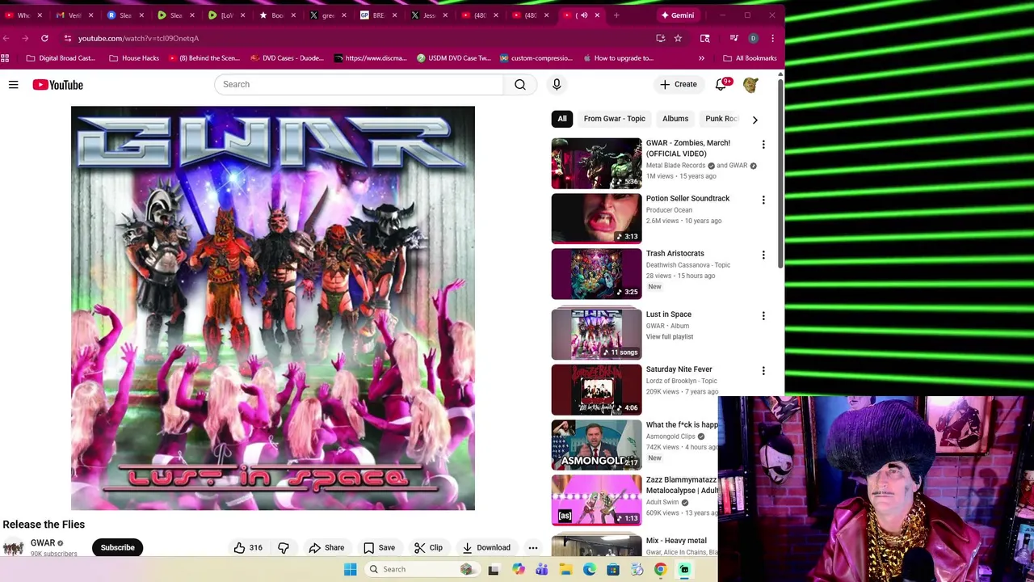Open Saturday Nite Fever thumbnail

[596, 390]
